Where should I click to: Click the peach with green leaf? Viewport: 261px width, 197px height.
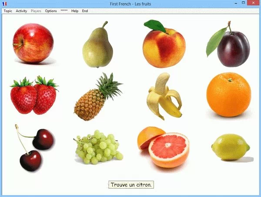164,45
